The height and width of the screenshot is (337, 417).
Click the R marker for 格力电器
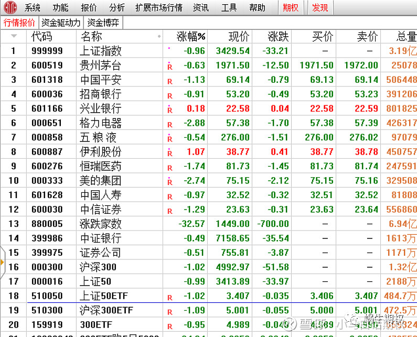169,124
